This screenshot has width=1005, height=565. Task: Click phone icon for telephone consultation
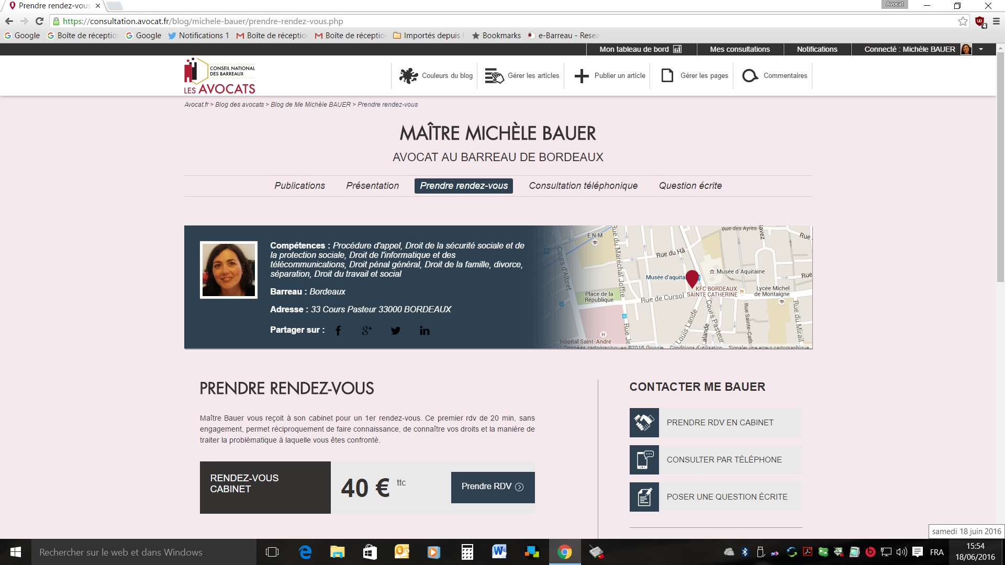[644, 460]
